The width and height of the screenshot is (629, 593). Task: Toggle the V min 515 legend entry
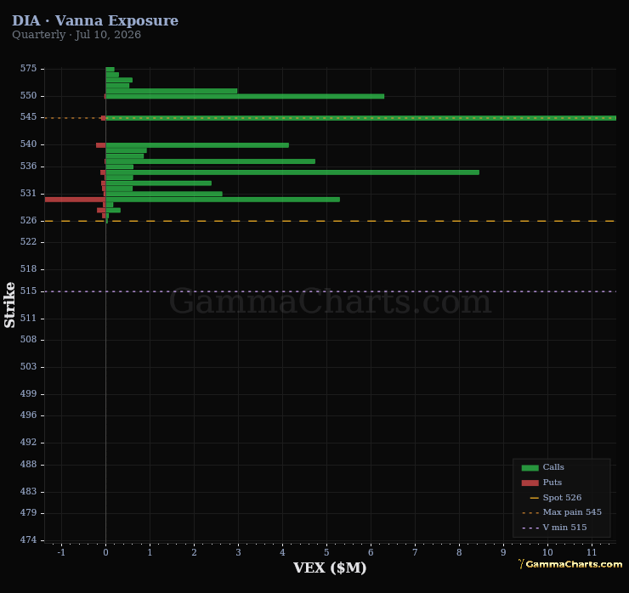[x=554, y=528]
